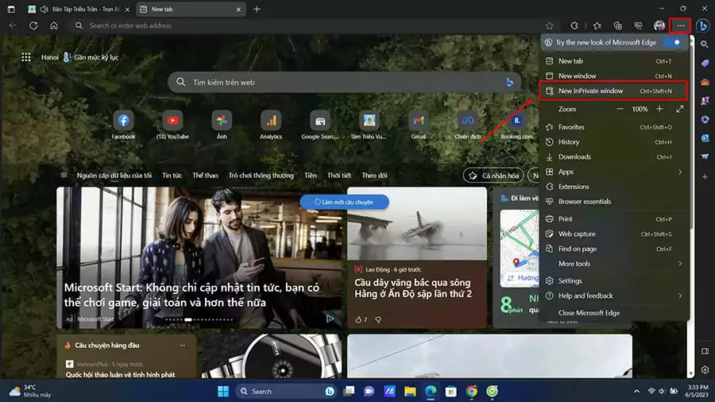Click the Browser essentials heart toolbar icon
The height and width of the screenshot is (402, 715).
click(x=638, y=25)
